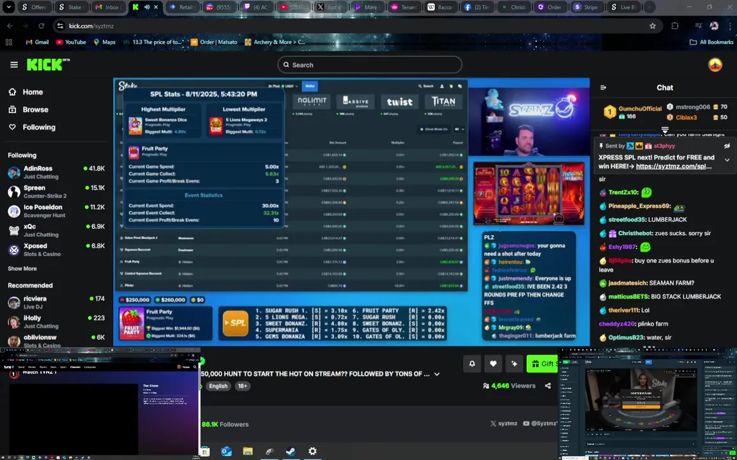The height and width of the screenshot is (460, 737).
Task: Click the Kick search field
Action: click(369, 65)
